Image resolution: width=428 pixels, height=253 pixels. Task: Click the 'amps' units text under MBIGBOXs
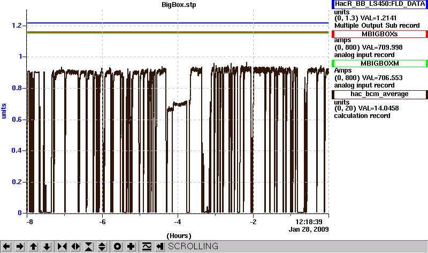[x=342, y=41]
